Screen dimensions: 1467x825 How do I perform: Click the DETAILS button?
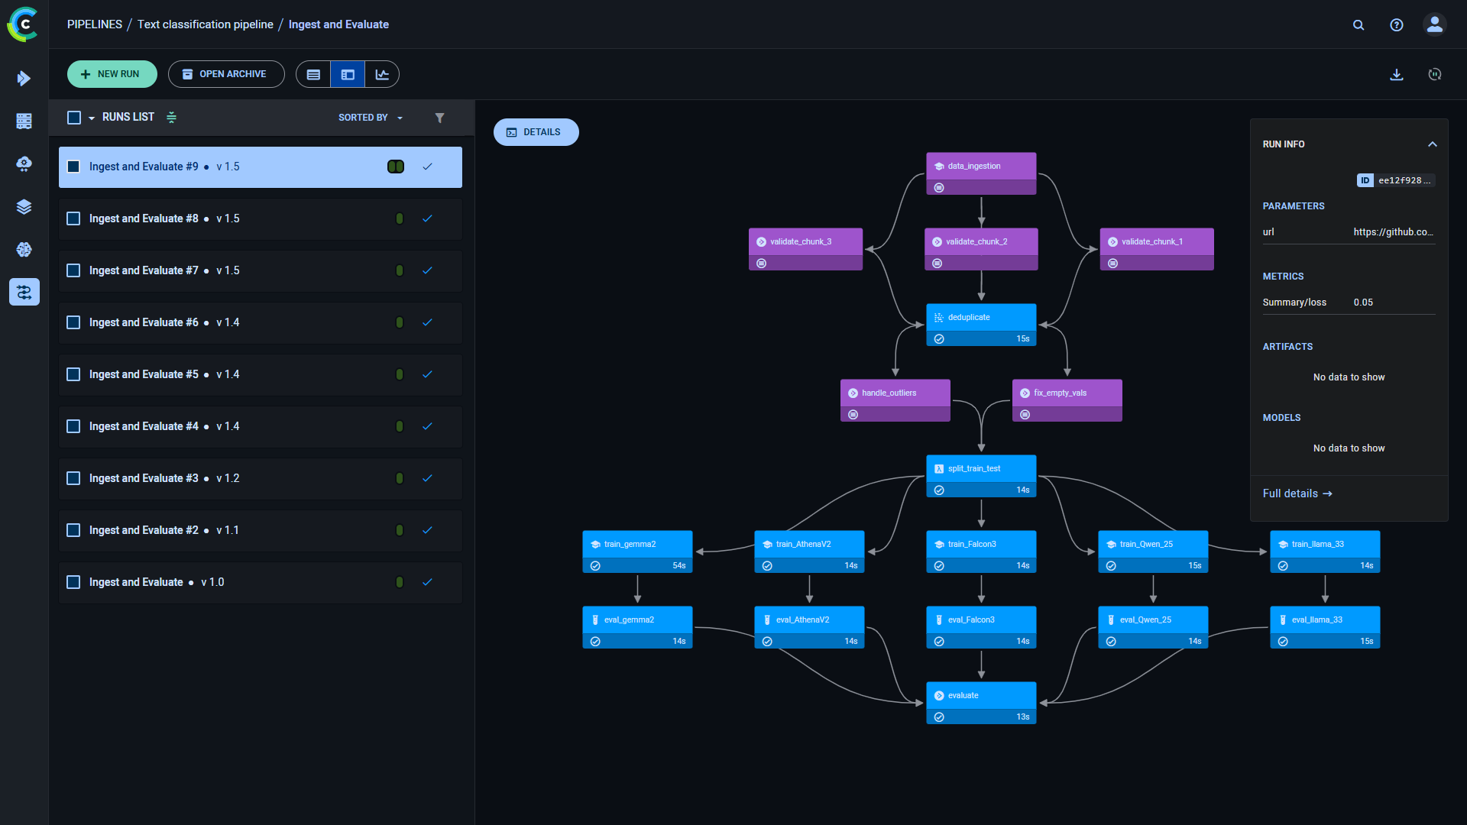tap(536, 132)
